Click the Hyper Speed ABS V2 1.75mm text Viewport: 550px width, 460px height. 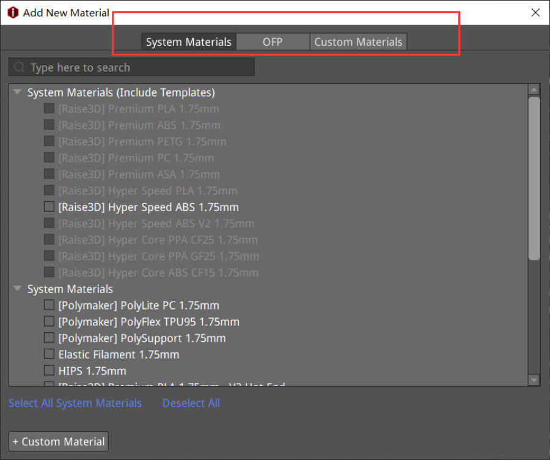tap(156, 224)
